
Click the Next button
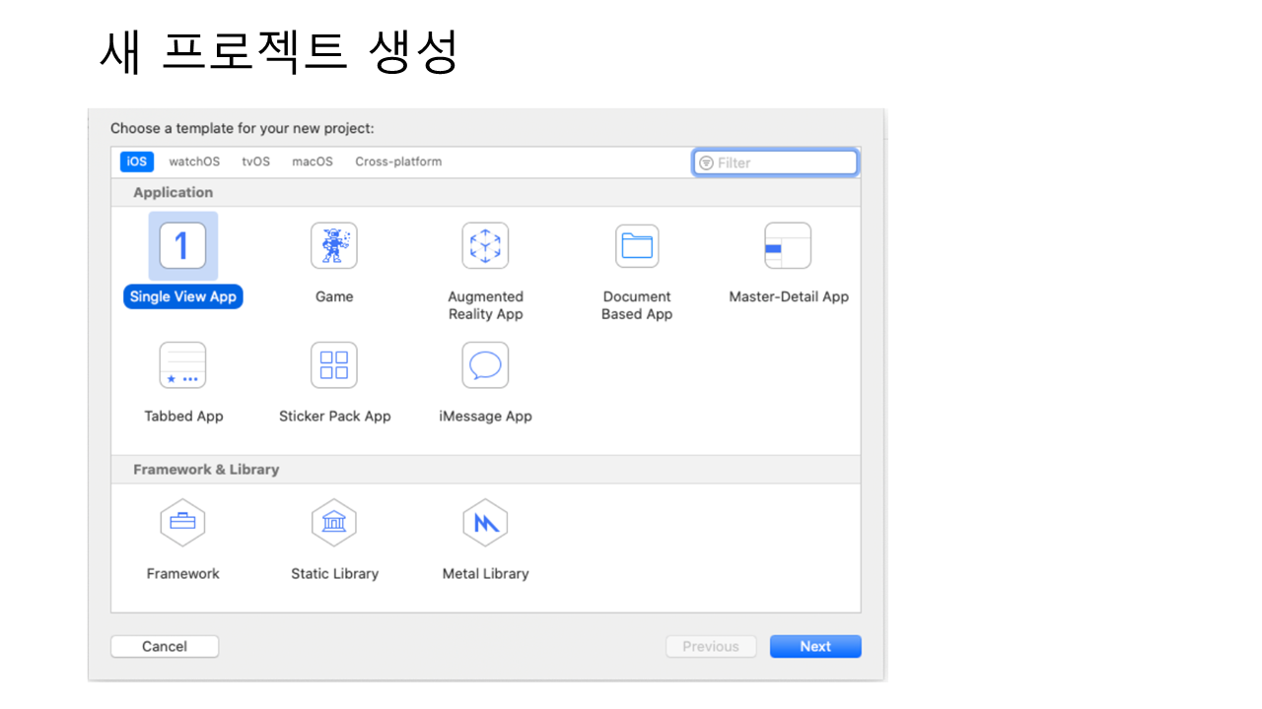815,646
